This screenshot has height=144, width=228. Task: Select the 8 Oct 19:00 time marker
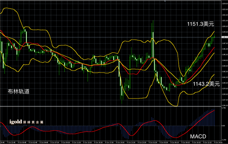point(120,142)
